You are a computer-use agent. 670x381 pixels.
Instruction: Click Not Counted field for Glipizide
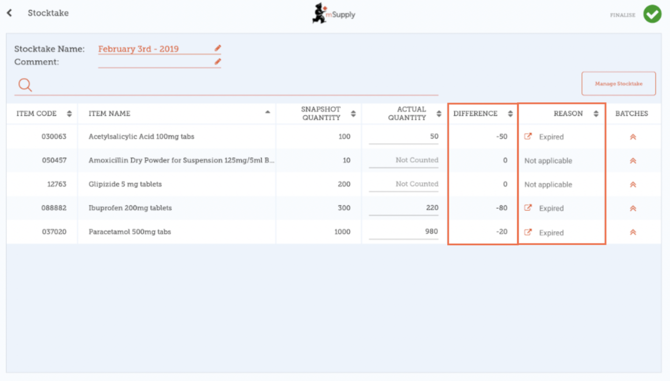pyautogui.click(x=404, y=184)
